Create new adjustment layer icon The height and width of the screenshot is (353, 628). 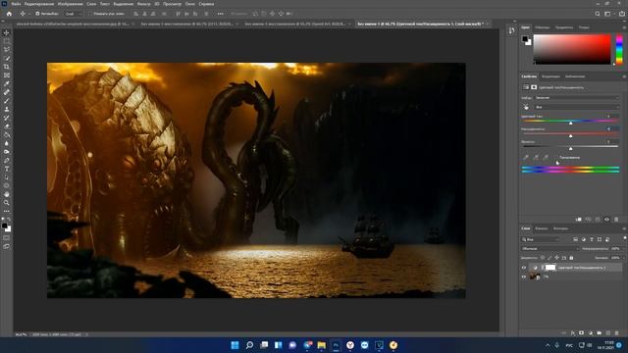(x=591, y=333)
